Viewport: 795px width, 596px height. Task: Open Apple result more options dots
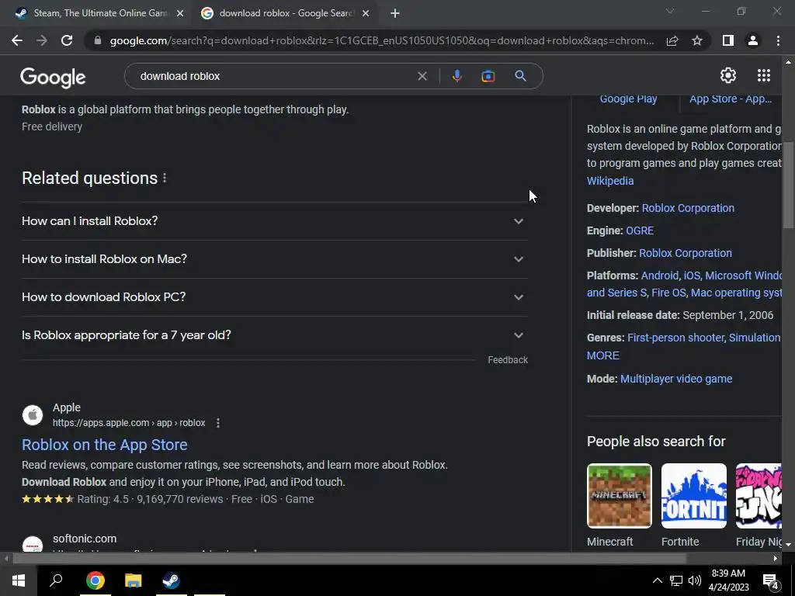[x=218, y=423]
